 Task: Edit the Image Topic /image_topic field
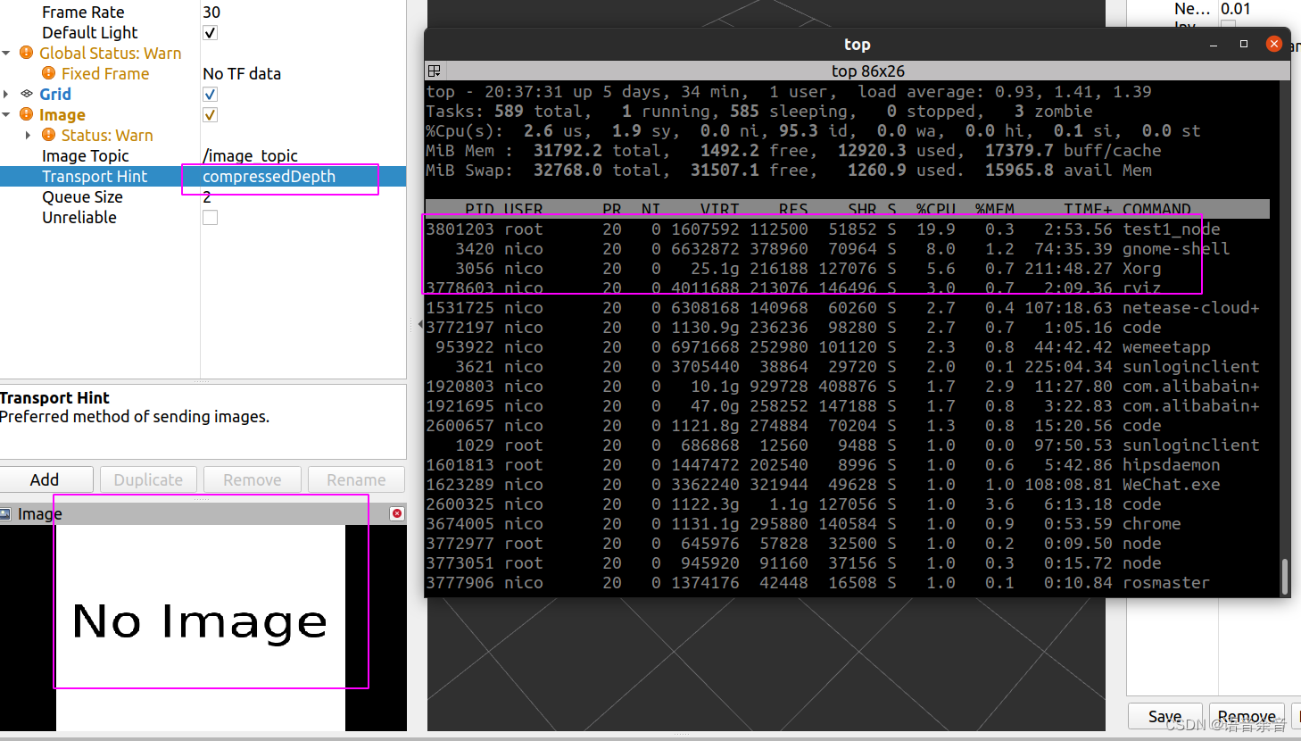303,155
